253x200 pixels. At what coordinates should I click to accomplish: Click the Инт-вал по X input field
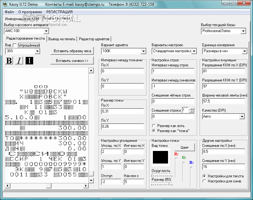pos(134,152)
